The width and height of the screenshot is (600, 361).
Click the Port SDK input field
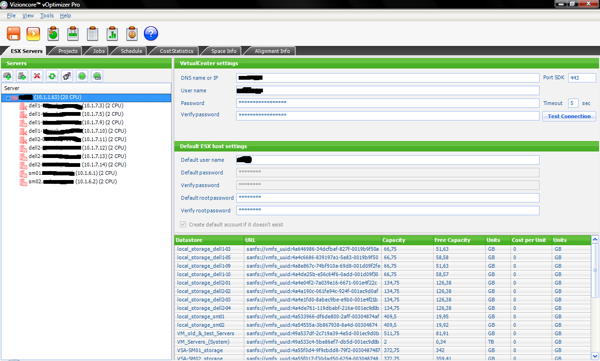(x=582, y=78)
